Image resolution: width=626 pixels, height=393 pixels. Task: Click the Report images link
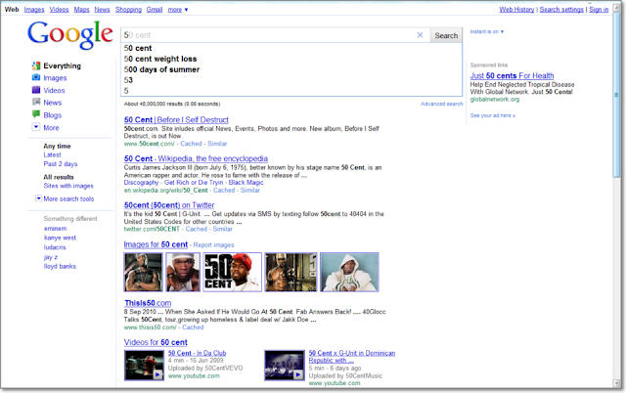point(213,245)
